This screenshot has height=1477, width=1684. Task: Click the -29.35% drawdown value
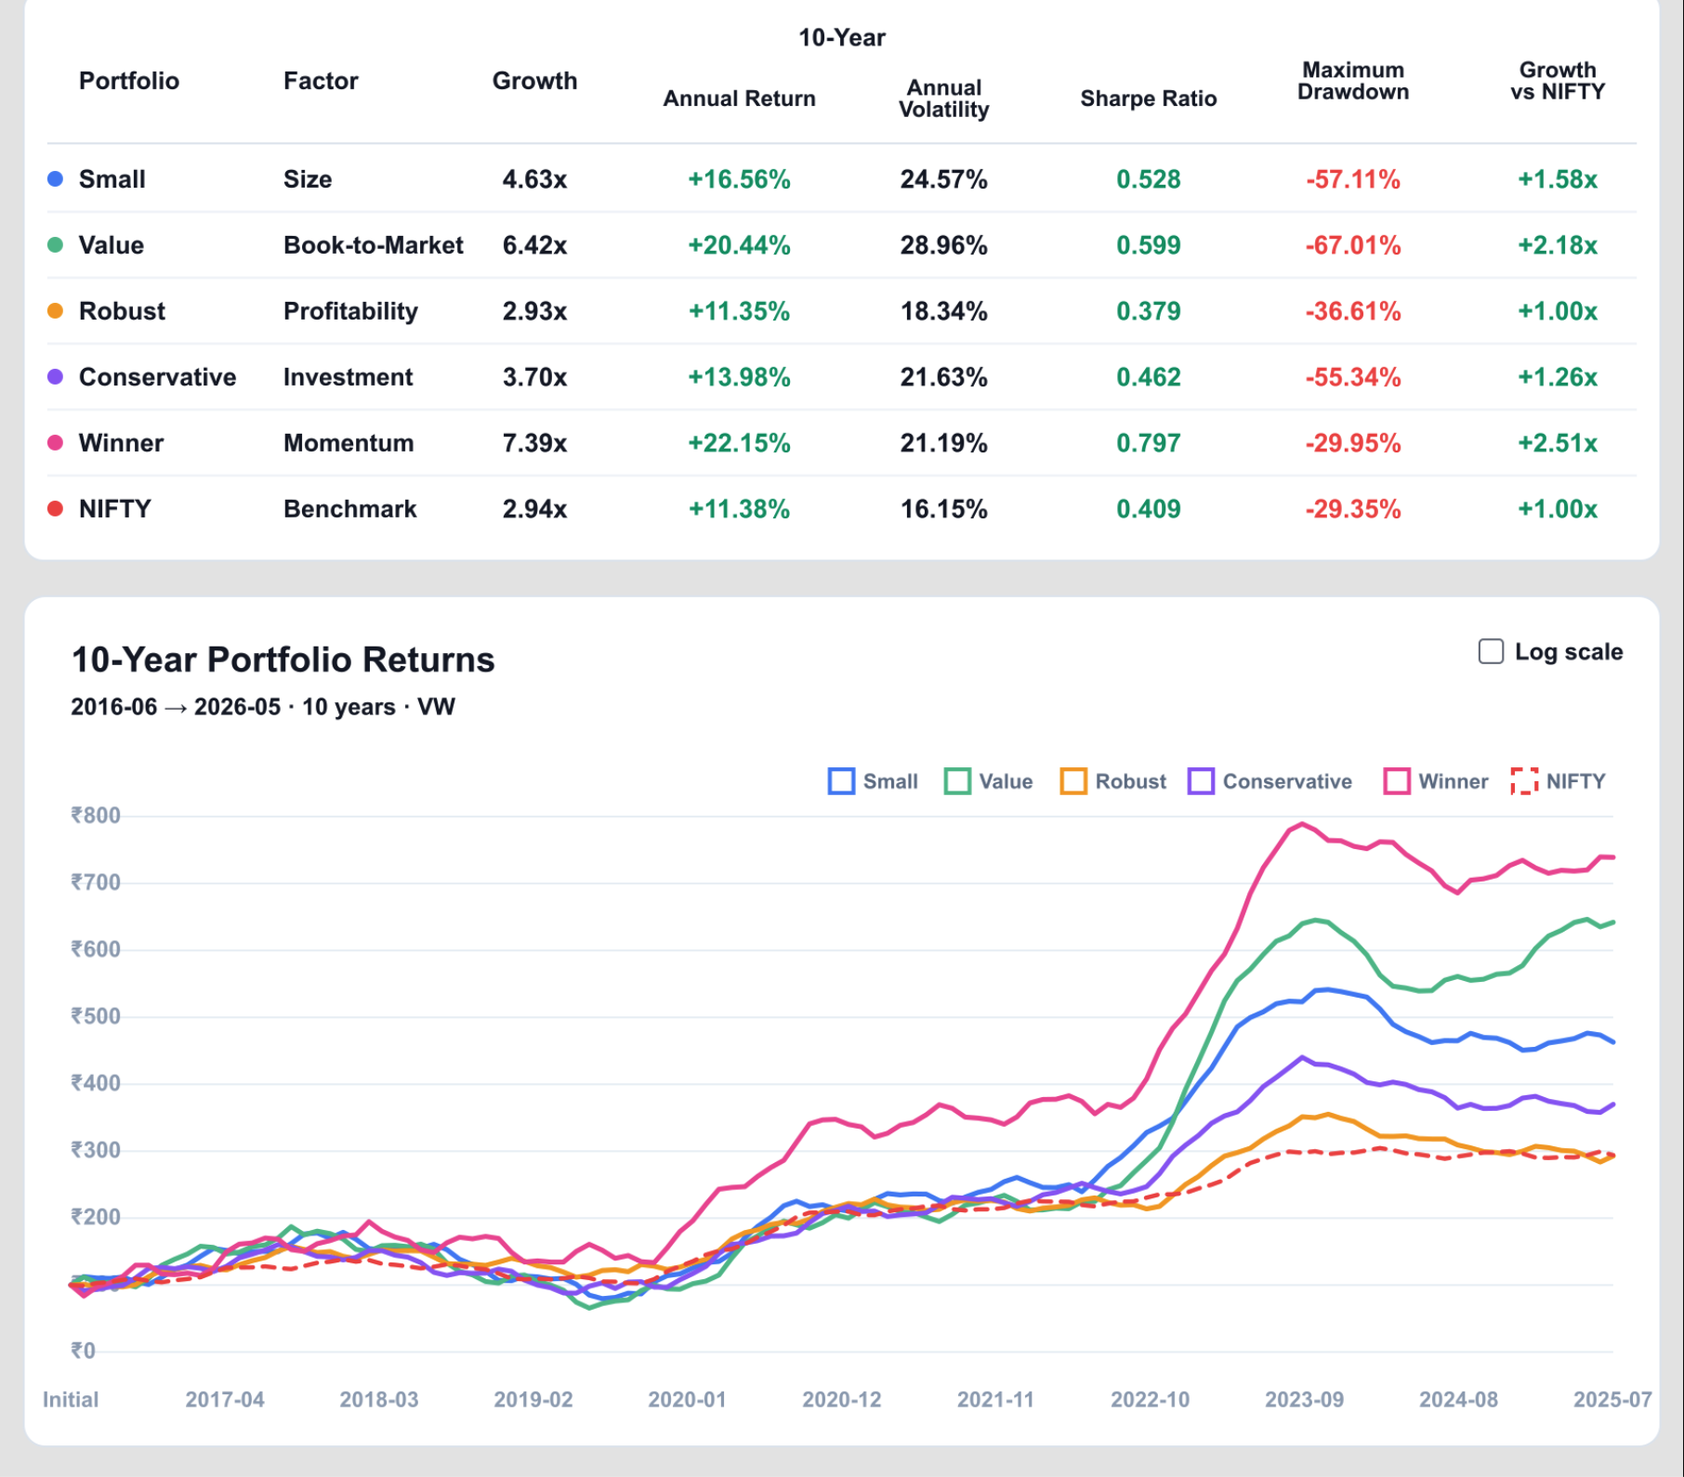[x=1353, y=509]
